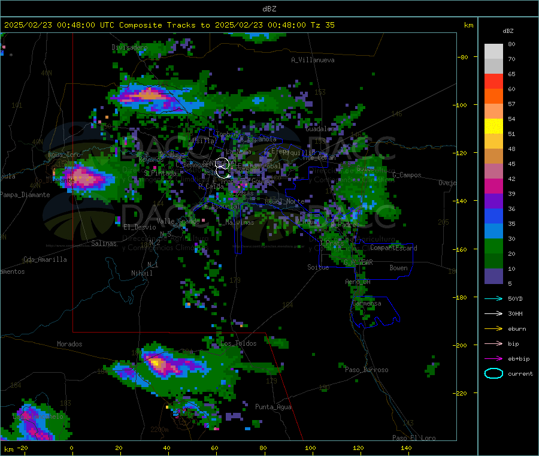
Task: Click the Cda_Amarilla map label
Action: click(45, 259)
